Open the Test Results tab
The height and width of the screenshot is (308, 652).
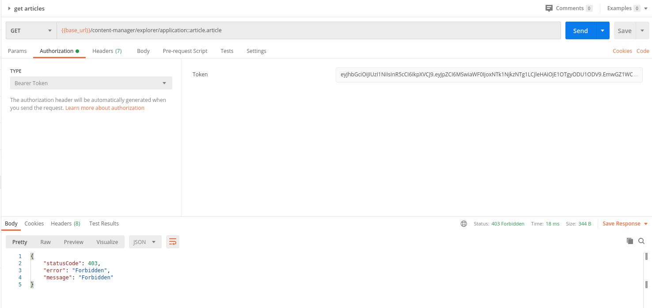click(x=104, y=223)
